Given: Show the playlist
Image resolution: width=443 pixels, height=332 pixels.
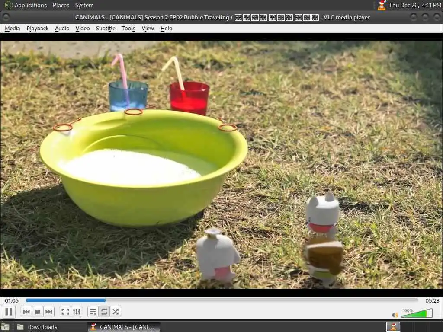Looking at the screenshot, I should [93, 312].
